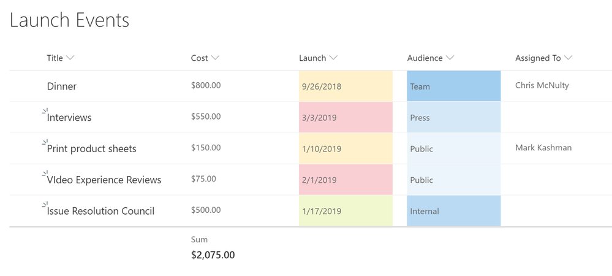The image size is (612, 276).
Task: Open the Interviews list item
Action: [69, 117]
